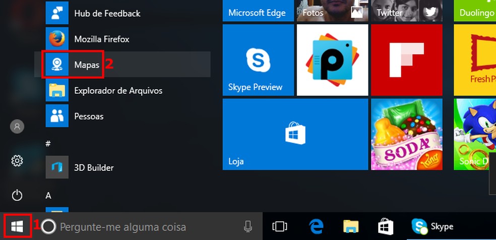Open the Microsoft Edge tile
This screenshot has height=240, width=496.
tap(258, 11)
